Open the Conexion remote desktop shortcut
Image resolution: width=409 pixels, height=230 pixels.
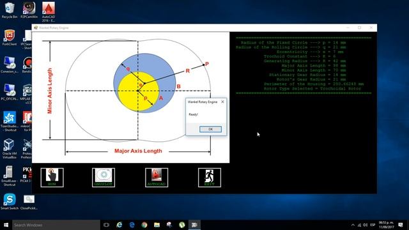click(10, 65)
